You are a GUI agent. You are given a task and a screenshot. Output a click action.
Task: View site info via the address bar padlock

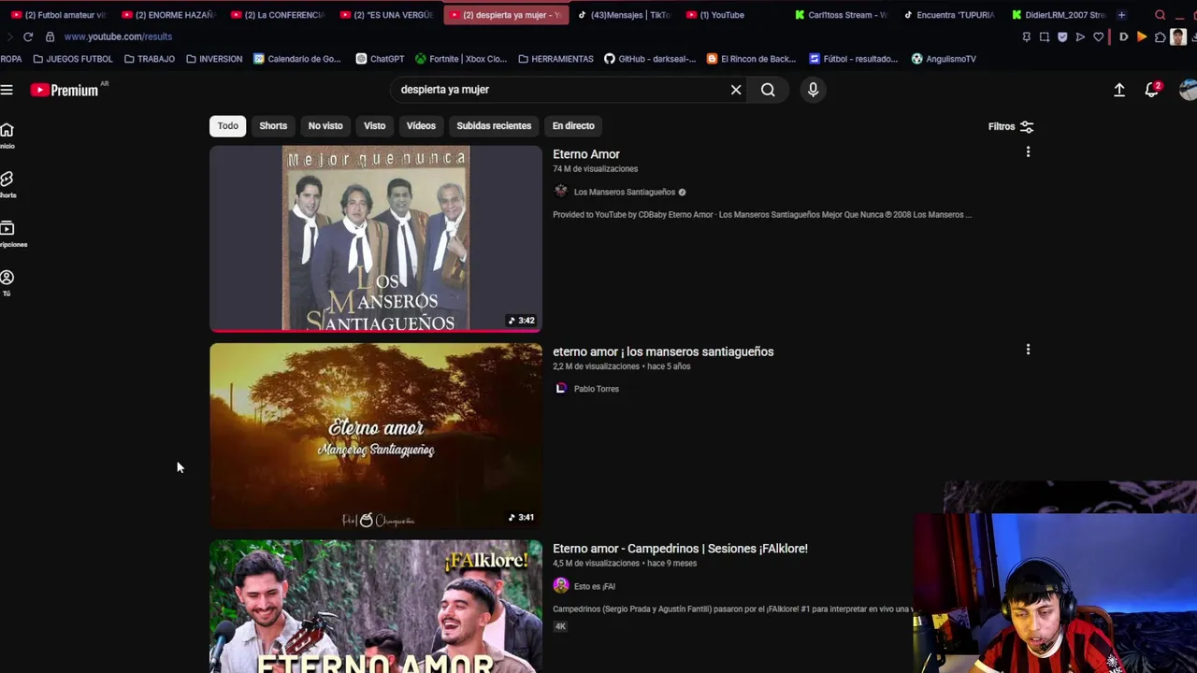(x=50, y=36)
